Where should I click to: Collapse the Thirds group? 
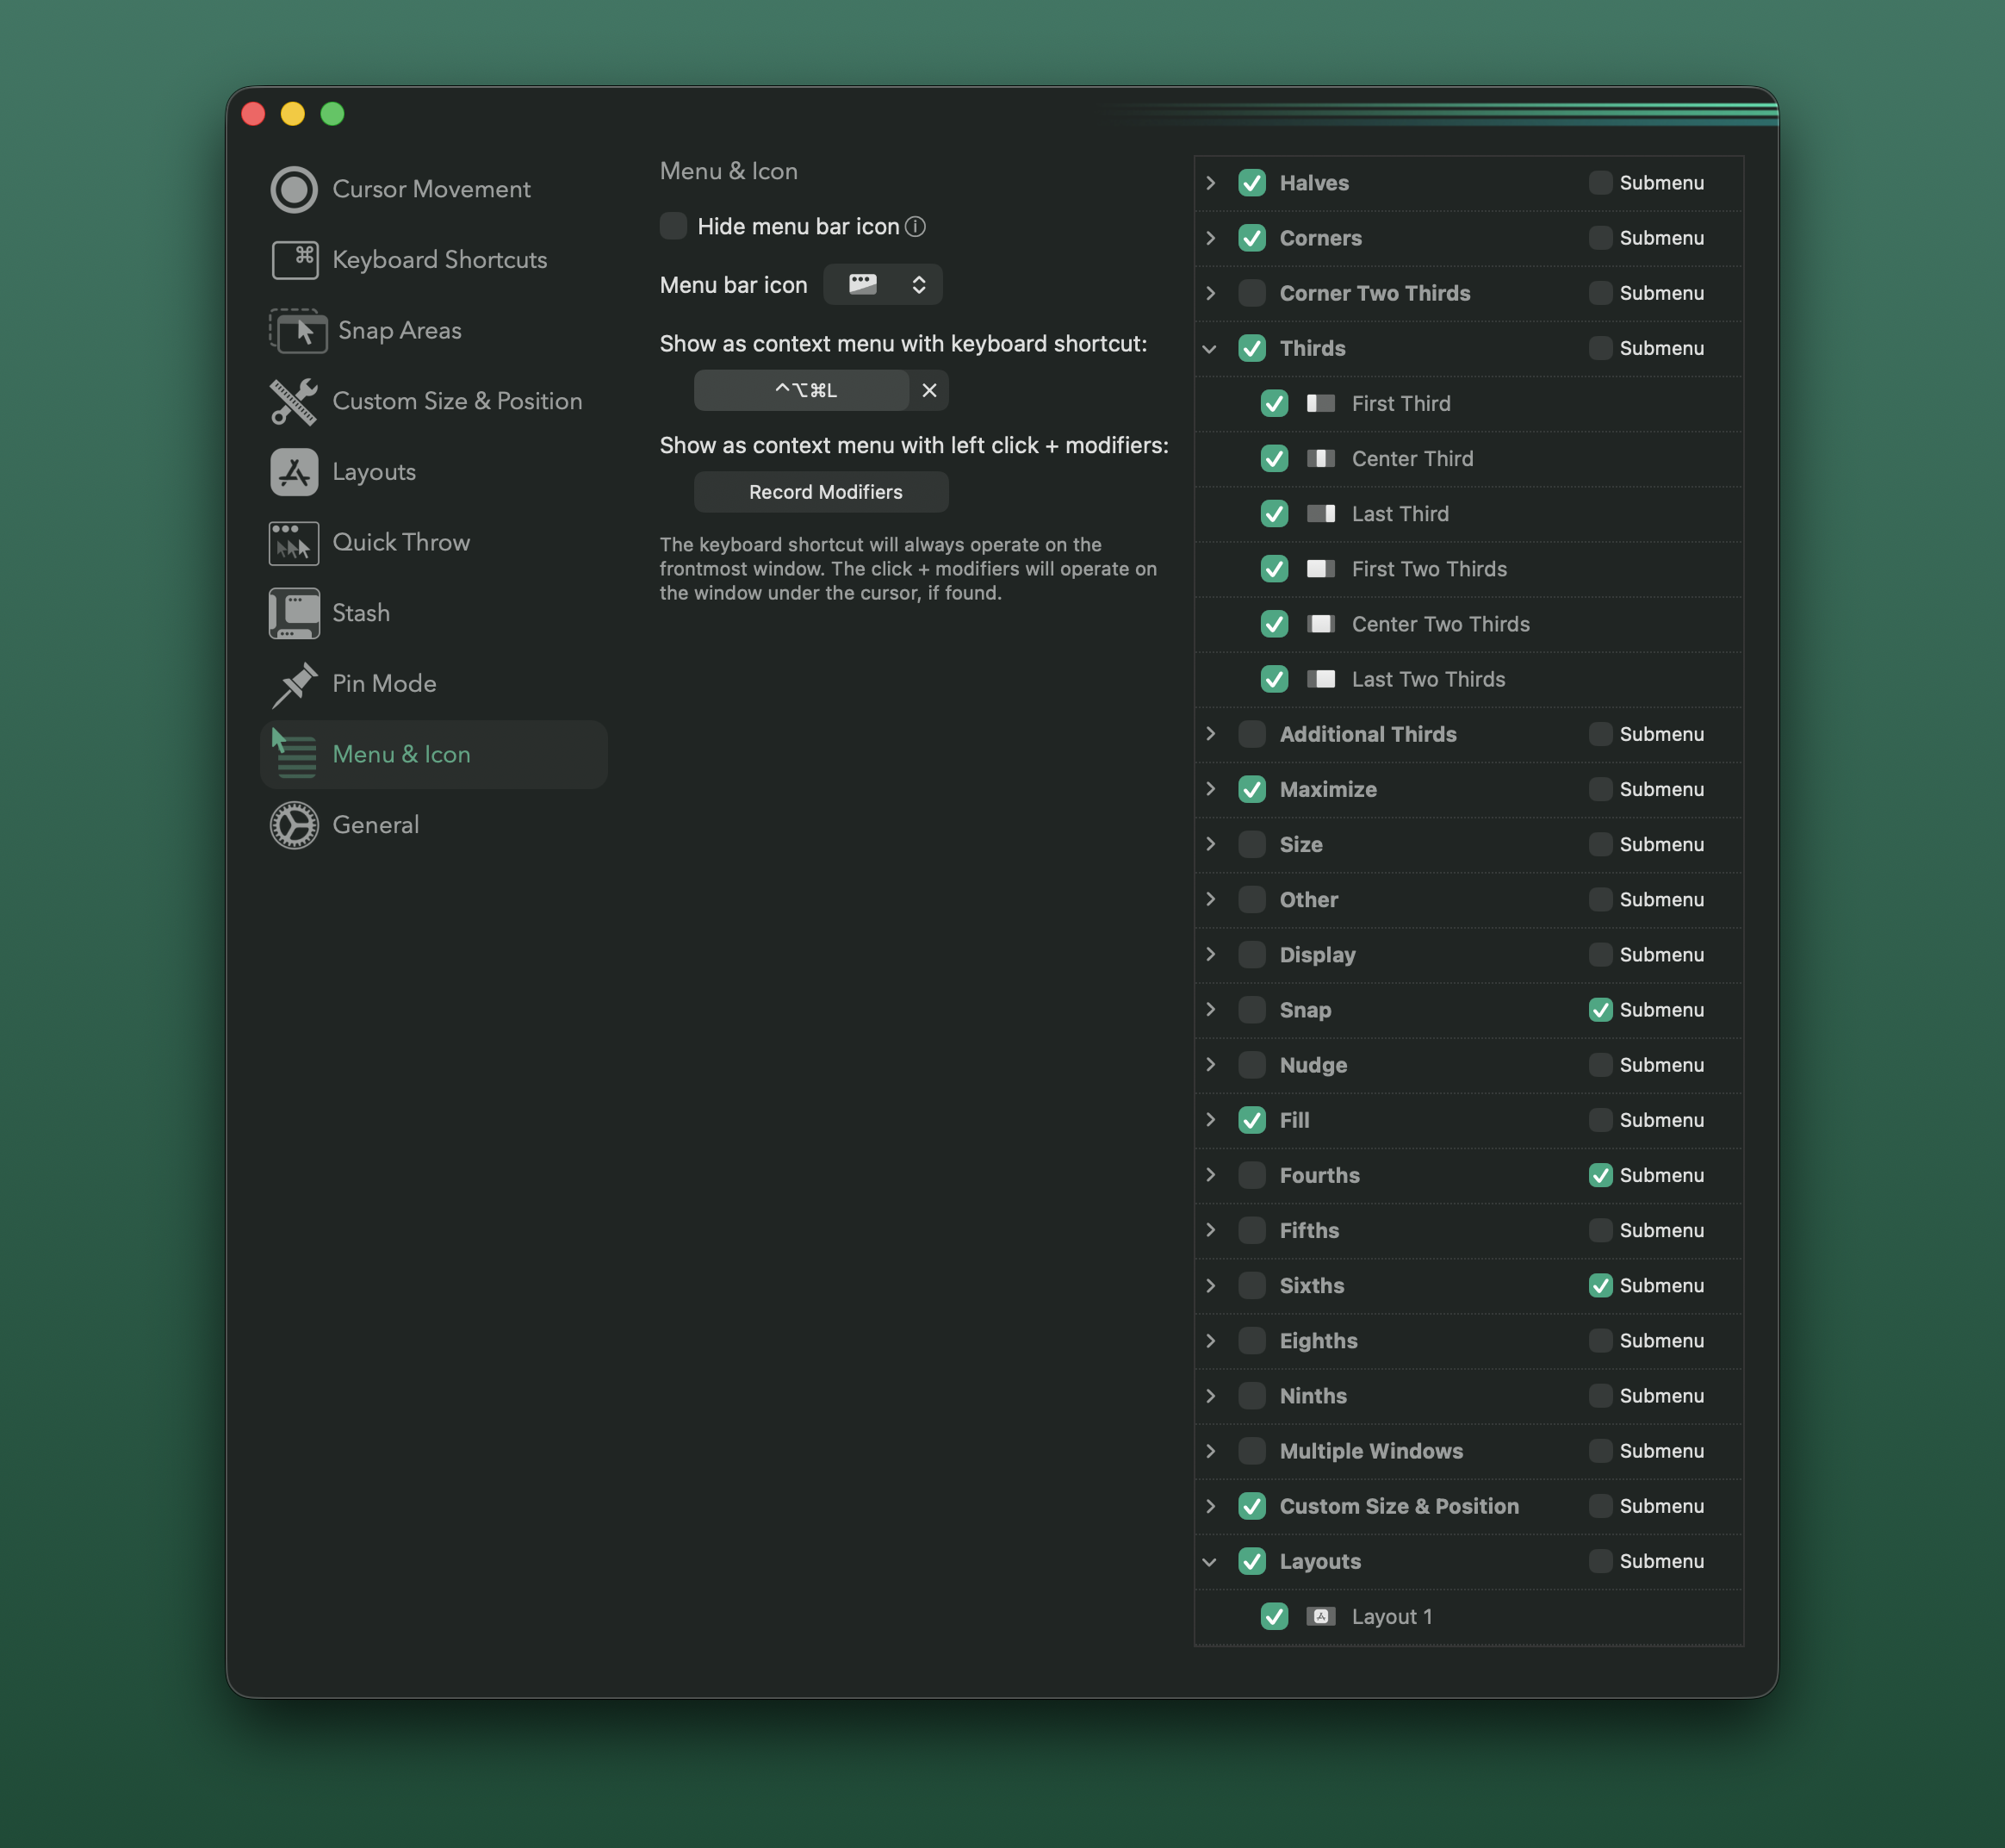[x=1210, y=349]
